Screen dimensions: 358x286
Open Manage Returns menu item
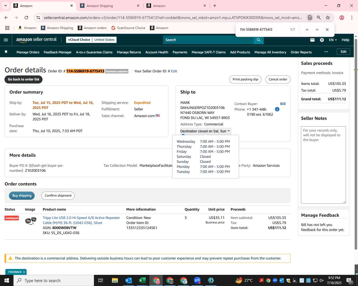129,52
